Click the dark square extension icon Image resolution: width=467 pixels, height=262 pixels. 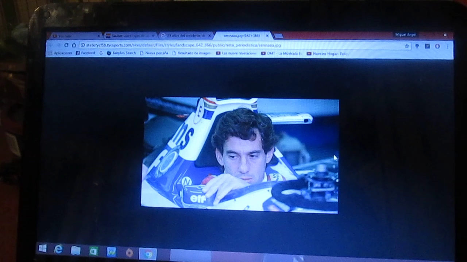(427, 46)
